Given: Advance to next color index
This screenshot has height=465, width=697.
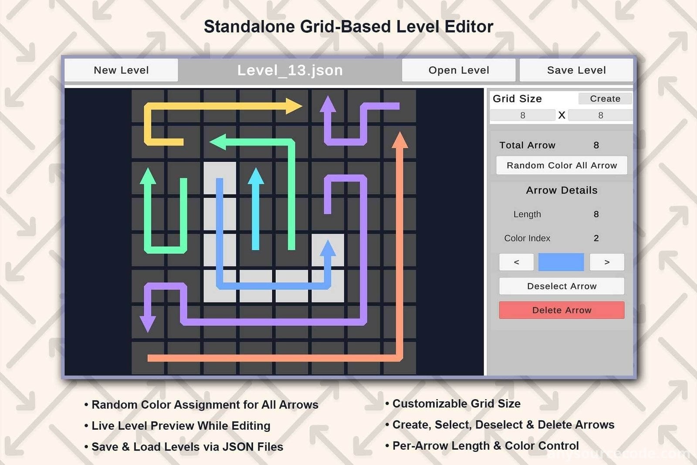Looking at the screenshot, I should coord(607,262).
